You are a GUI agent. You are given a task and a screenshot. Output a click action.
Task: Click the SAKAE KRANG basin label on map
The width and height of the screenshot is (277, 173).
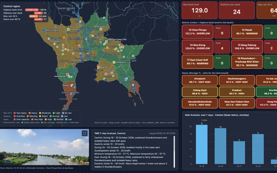click(66, 8)
